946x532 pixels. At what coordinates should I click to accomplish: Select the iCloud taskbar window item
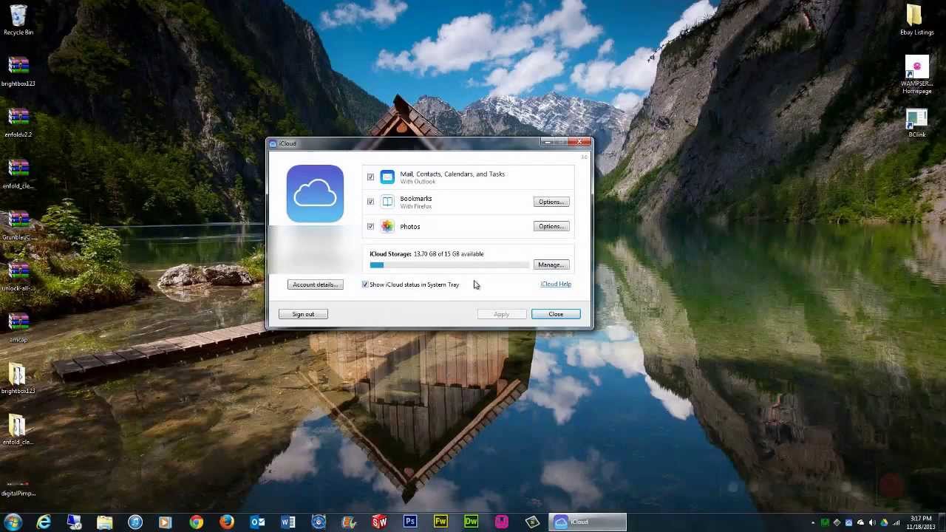pos(588,522)
